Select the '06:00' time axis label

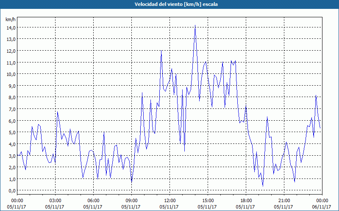[93, 201]
